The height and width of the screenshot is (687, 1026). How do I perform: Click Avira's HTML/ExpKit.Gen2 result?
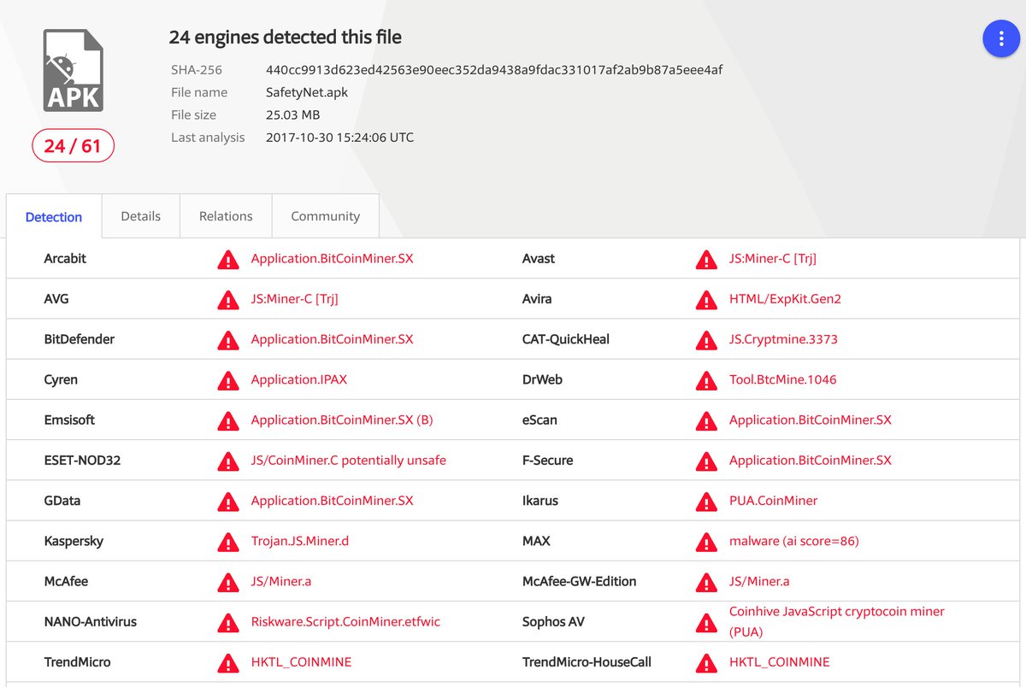coord(785,299)
